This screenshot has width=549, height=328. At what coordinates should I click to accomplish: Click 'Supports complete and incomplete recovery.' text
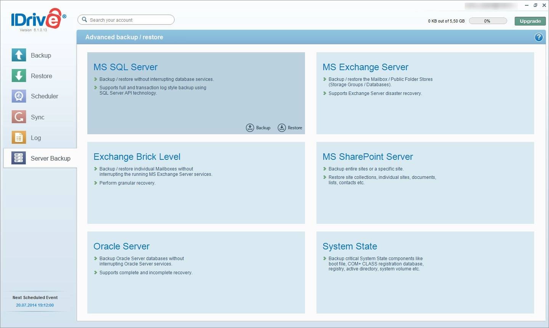[146, 273]
